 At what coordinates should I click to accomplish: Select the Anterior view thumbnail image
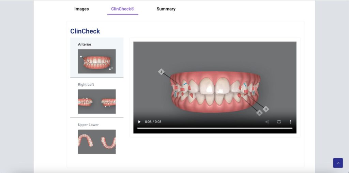[x=97, y=61]
